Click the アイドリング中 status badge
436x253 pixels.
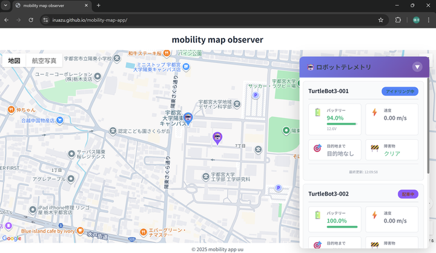coord(400,91)
